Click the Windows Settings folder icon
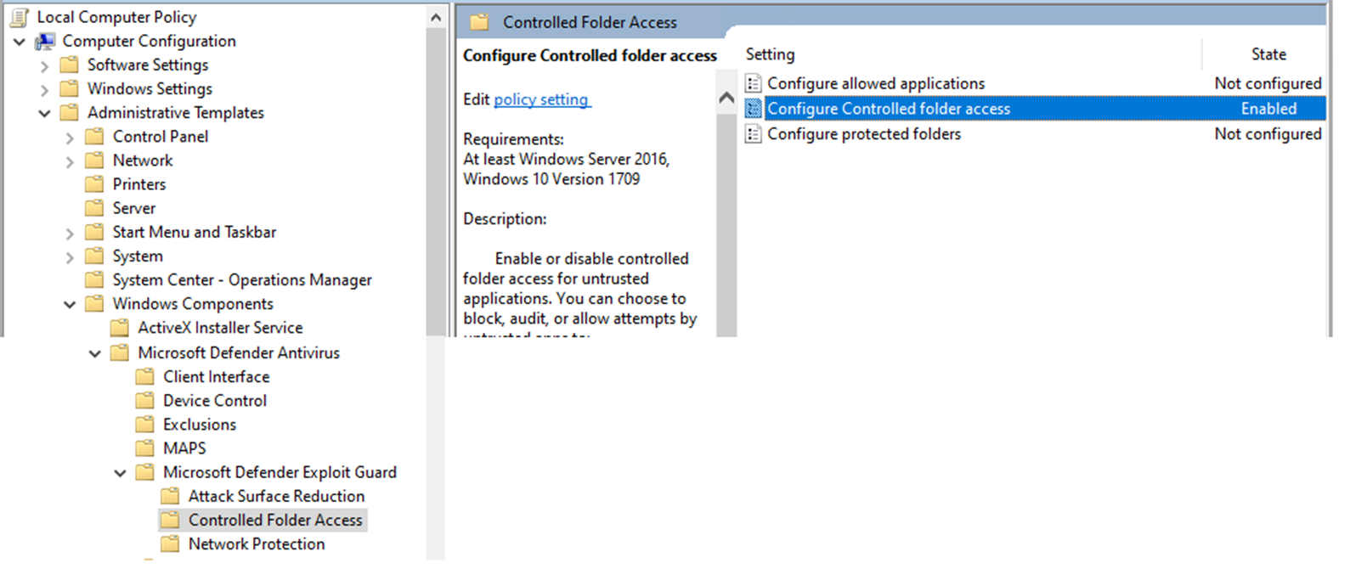The height and width of the screenshot is (580, 1350). pos(71,88)
